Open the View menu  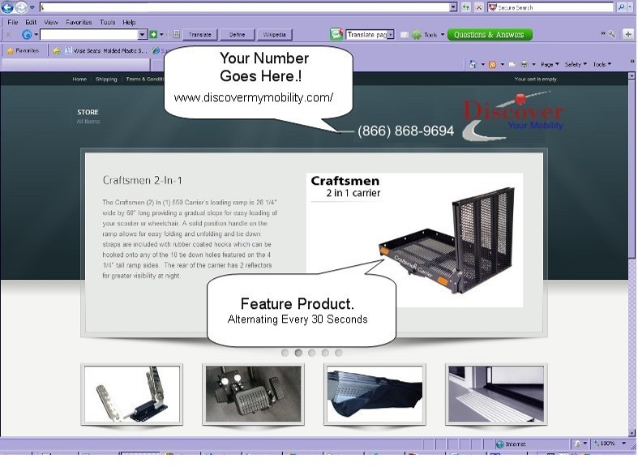click(x=51, y=23)
